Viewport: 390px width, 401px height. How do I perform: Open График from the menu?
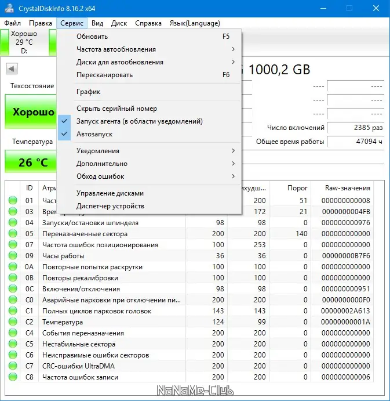pos(149,92)
